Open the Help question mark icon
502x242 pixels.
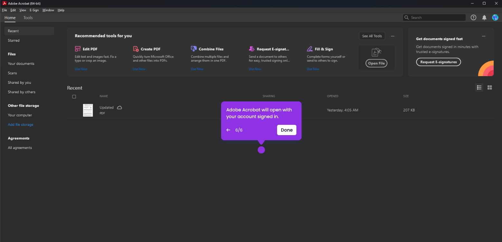point(473,18)
